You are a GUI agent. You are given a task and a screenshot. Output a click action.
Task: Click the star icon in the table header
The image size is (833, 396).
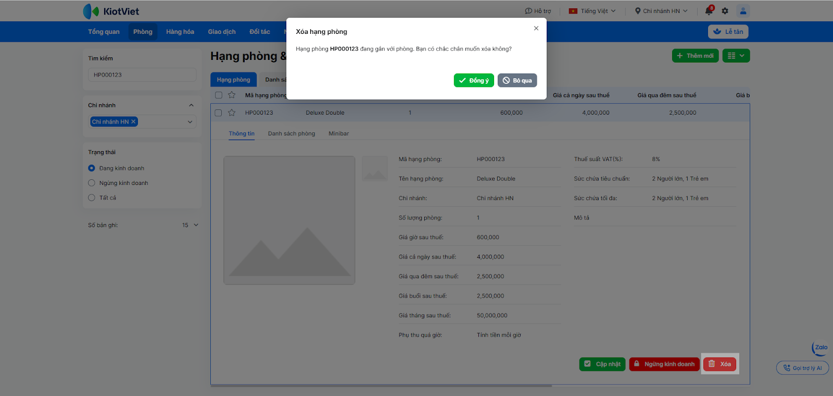coord(232,95)
